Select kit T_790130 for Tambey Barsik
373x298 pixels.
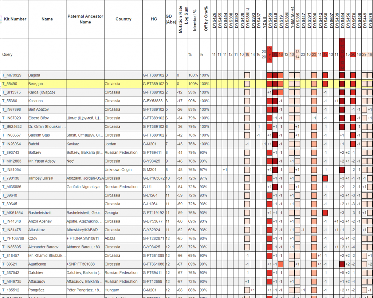click(x=12, y=178)
